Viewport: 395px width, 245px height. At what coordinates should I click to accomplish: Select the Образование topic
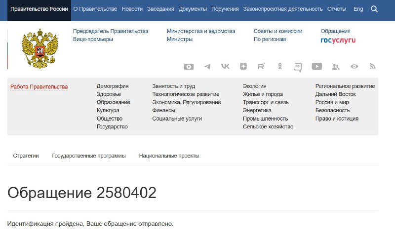click(114, 102)
